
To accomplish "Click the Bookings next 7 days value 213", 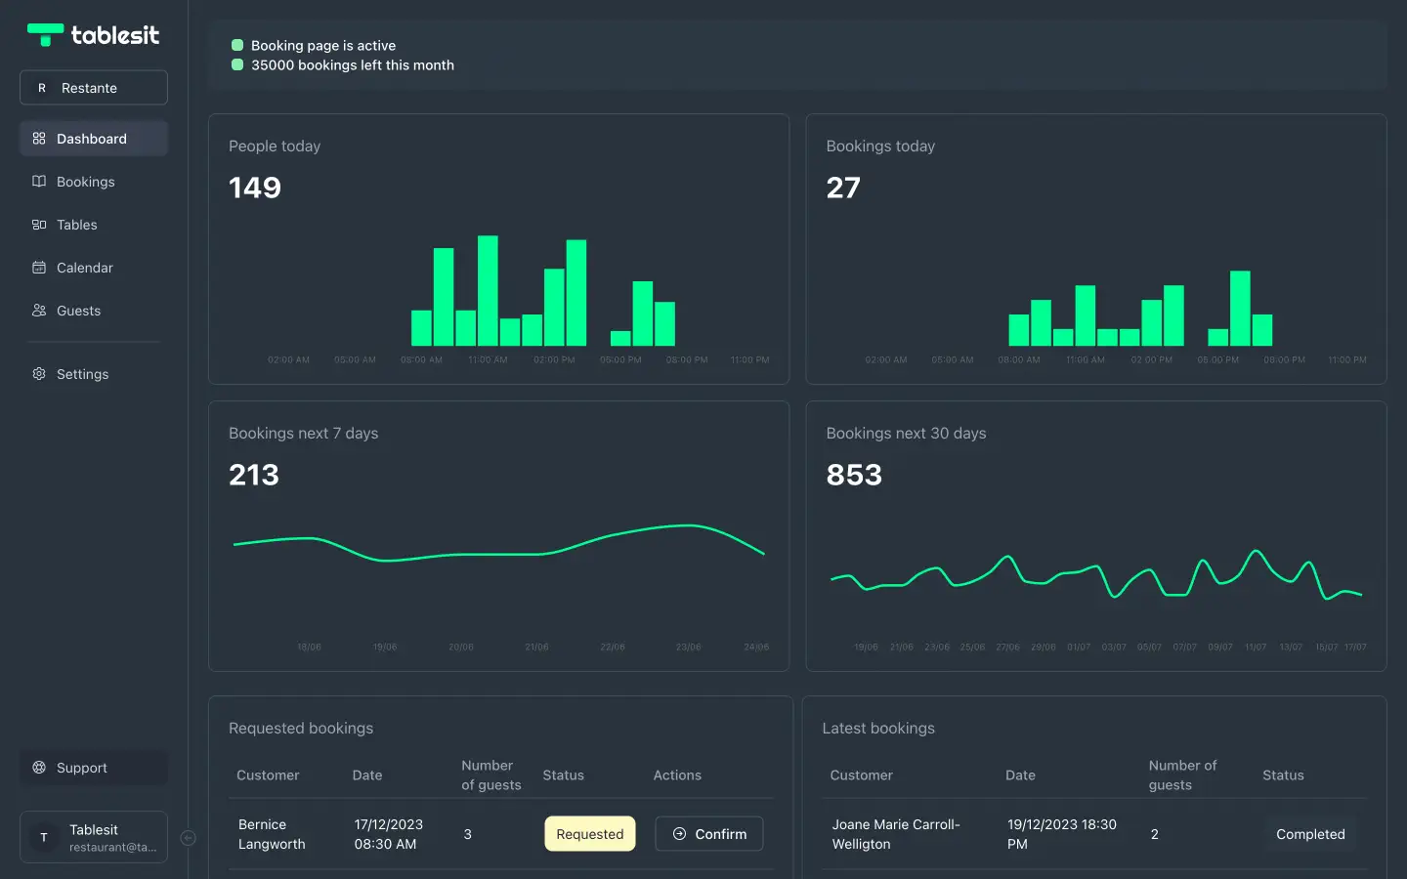I will 254,475.
